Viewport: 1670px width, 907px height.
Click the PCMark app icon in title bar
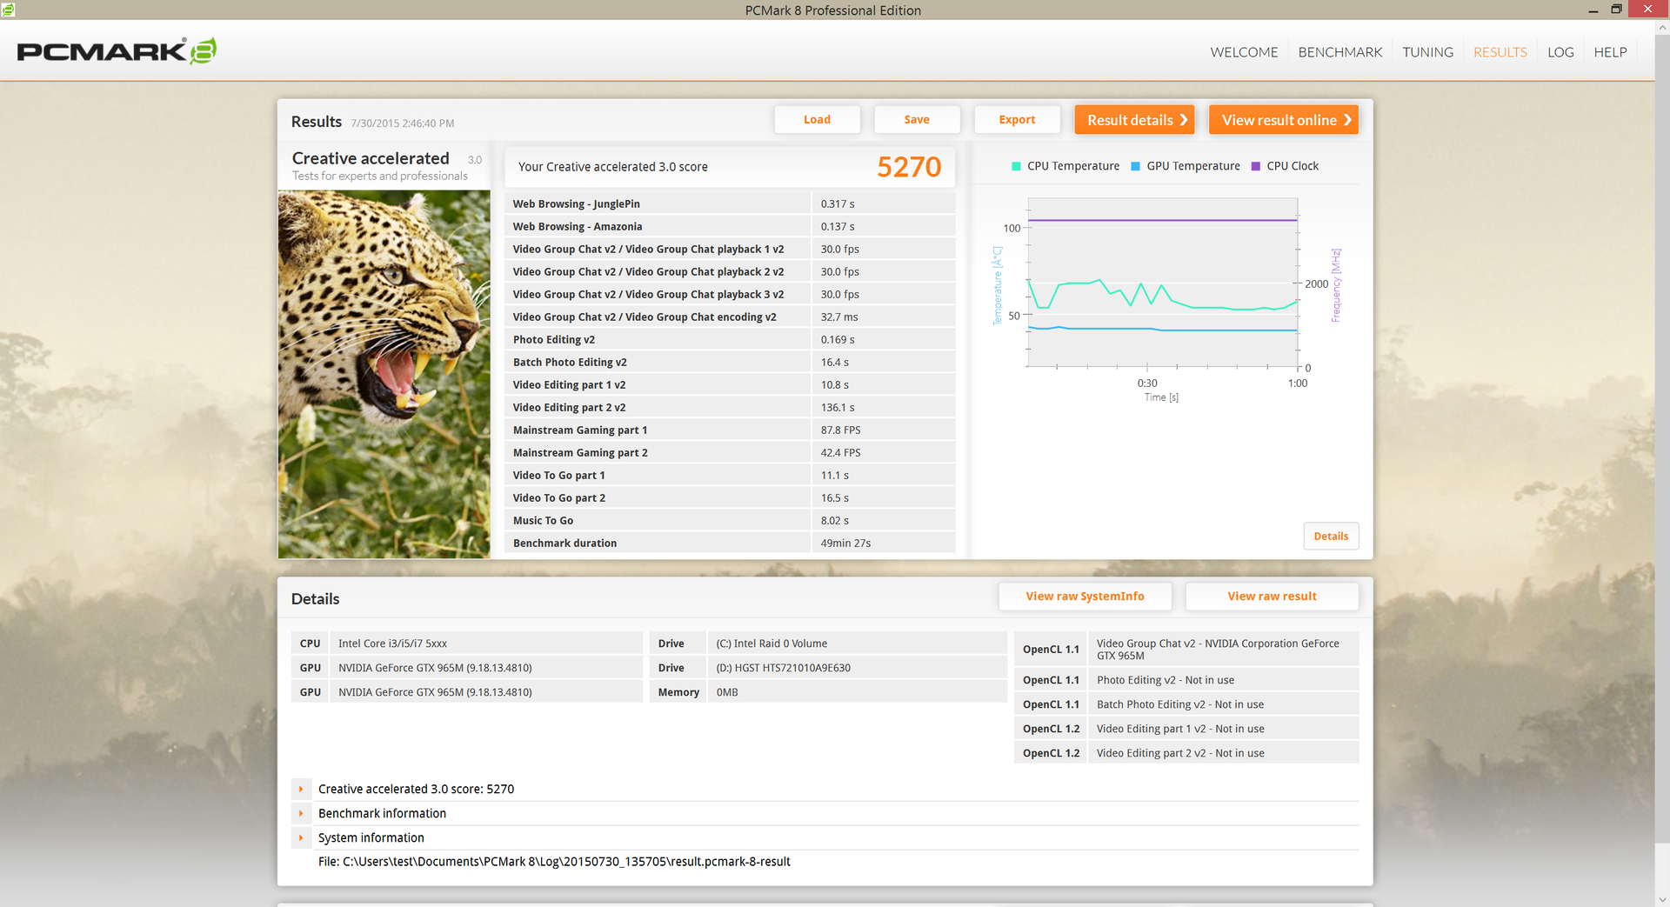(x=8, y=10)
